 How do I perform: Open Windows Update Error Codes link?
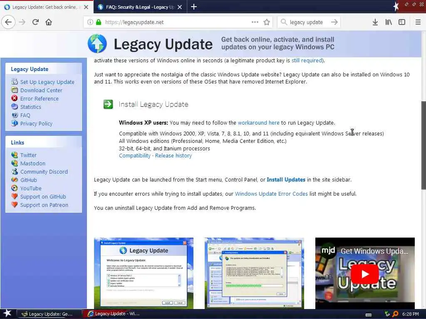point(271,194)
